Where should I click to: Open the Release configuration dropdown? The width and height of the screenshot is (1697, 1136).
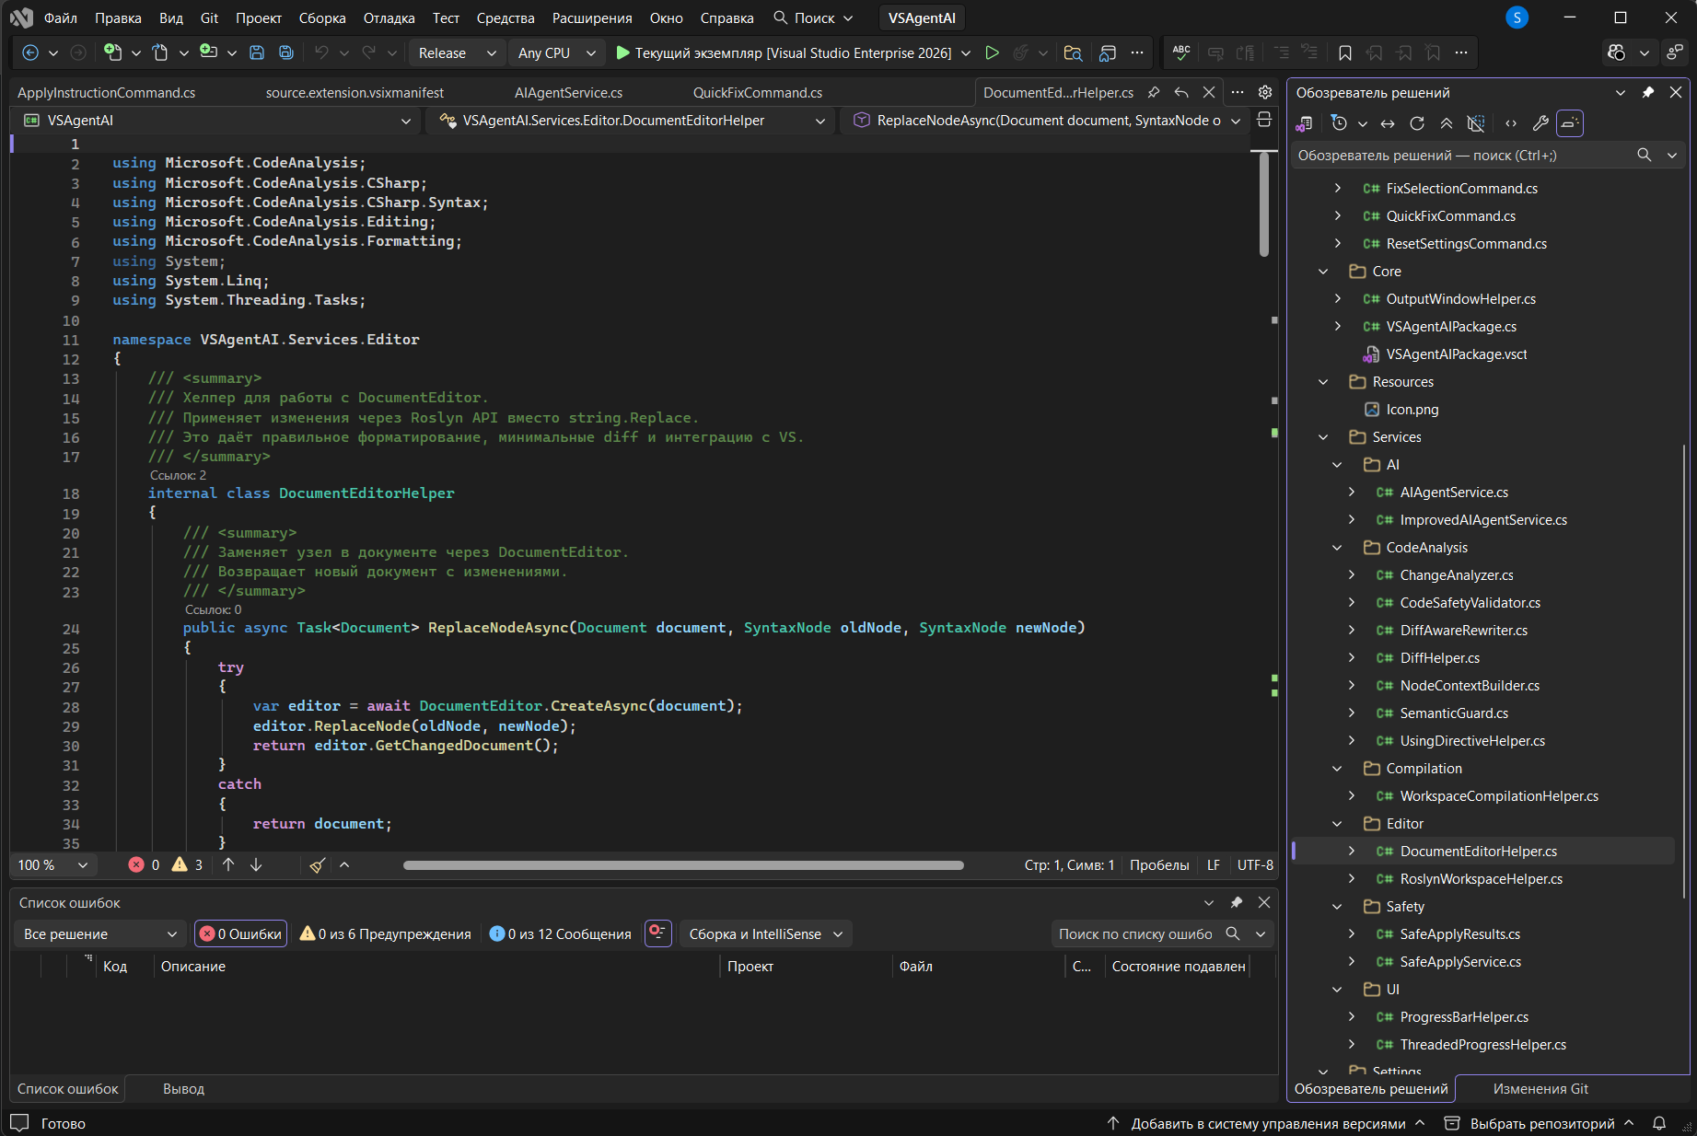[457, 53]
